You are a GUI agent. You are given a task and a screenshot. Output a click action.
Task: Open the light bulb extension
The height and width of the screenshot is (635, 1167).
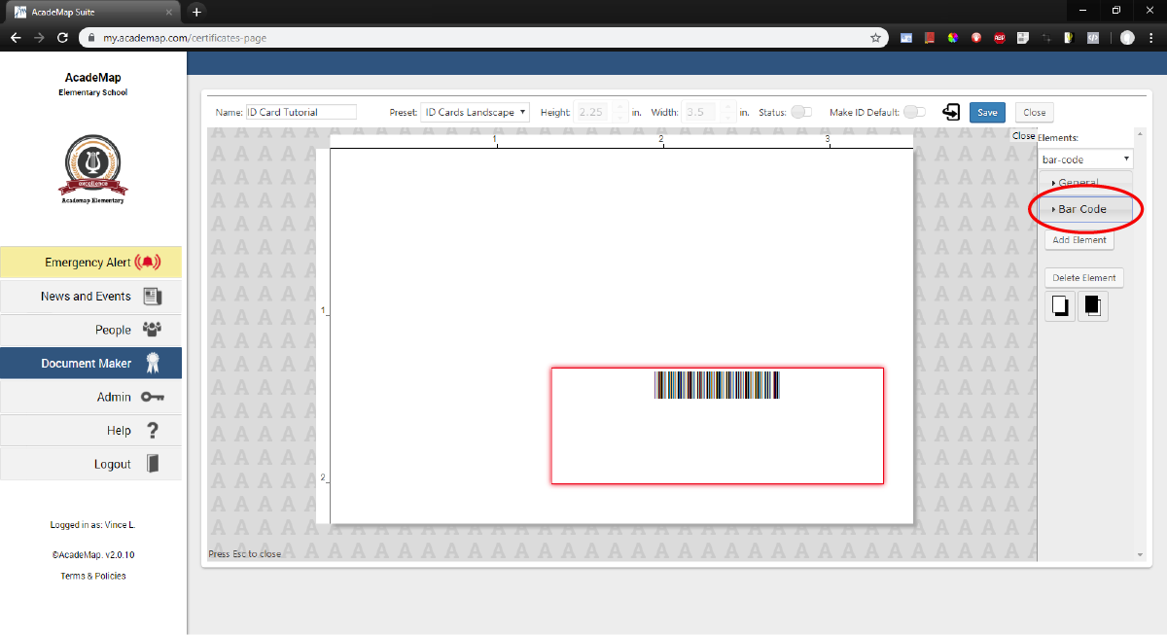tap(1069, 38)
